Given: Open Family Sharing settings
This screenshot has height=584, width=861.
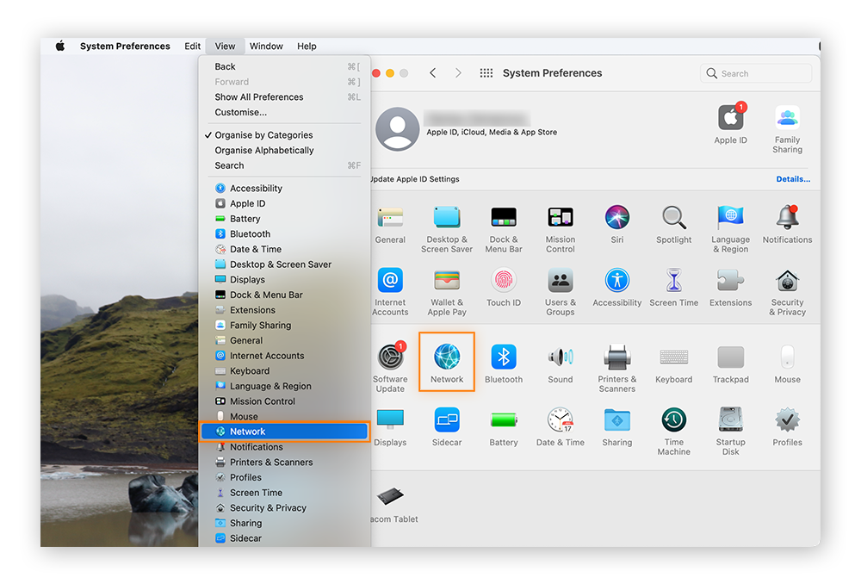Looking at the screenshot, I should 787,122.
